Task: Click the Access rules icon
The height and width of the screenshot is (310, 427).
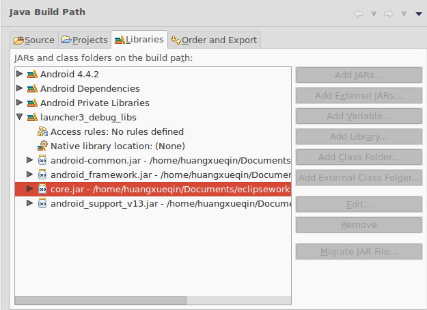Action: pyautogui.click(x=42, y=131)
